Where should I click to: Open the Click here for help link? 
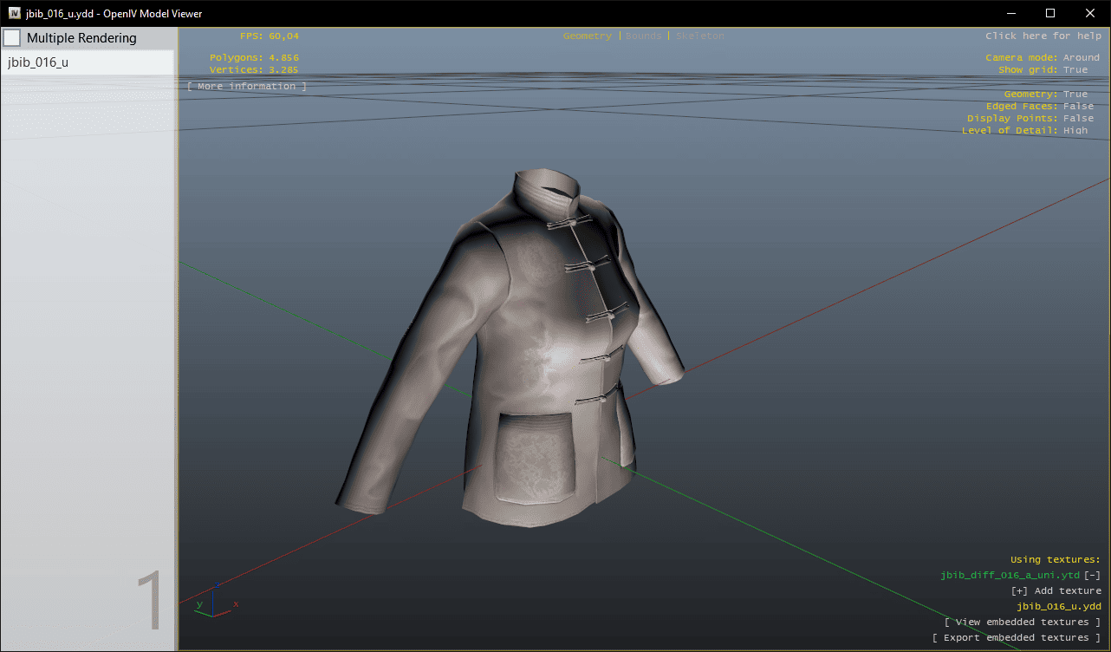[1043, 36]
